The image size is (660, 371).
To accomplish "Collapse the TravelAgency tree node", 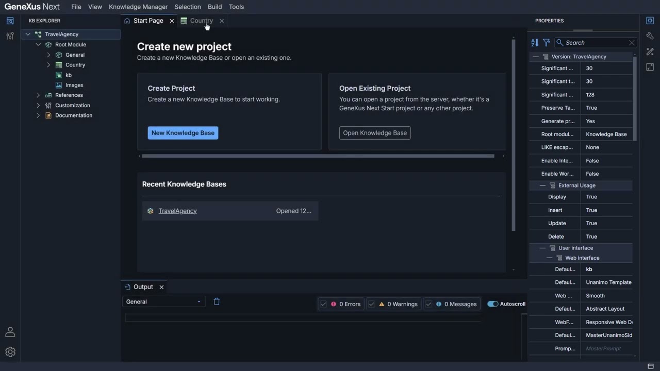I will click(x=28, y=35).
